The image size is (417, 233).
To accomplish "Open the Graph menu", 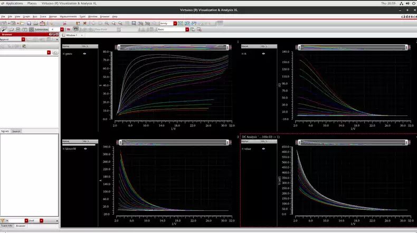I will (26, 16).
